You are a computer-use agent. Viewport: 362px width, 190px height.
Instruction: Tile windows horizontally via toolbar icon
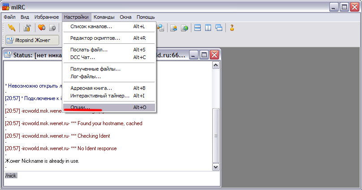pos(198,28)
